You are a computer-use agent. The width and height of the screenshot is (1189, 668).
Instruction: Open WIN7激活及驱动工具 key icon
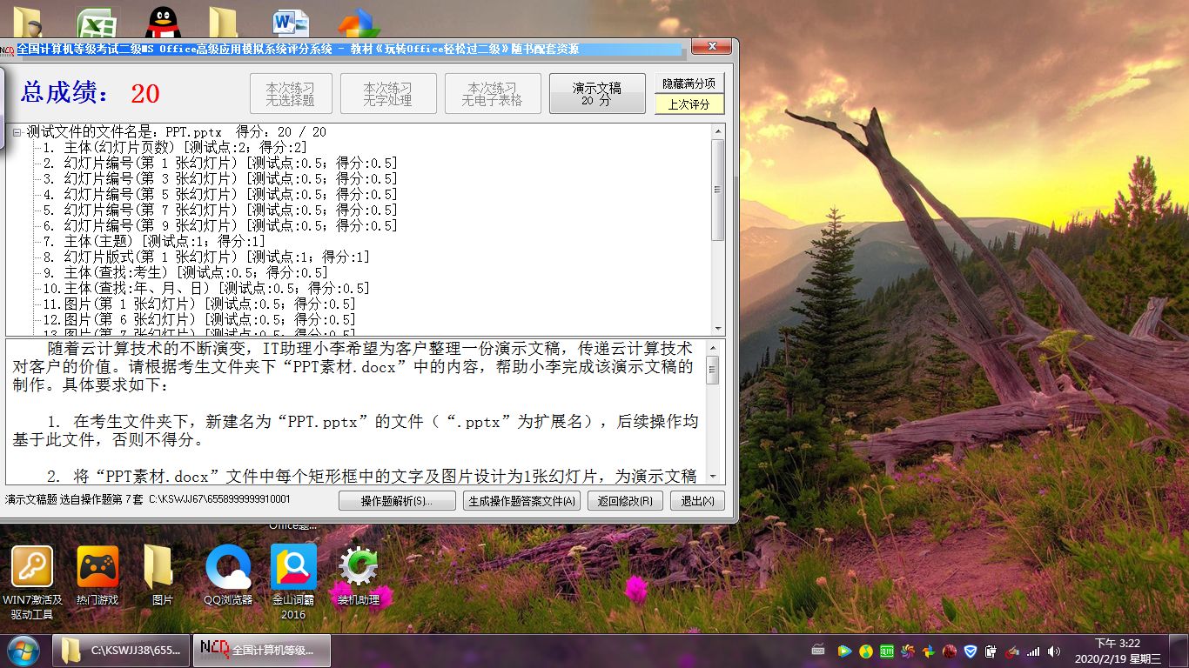(x=32, y=568)
